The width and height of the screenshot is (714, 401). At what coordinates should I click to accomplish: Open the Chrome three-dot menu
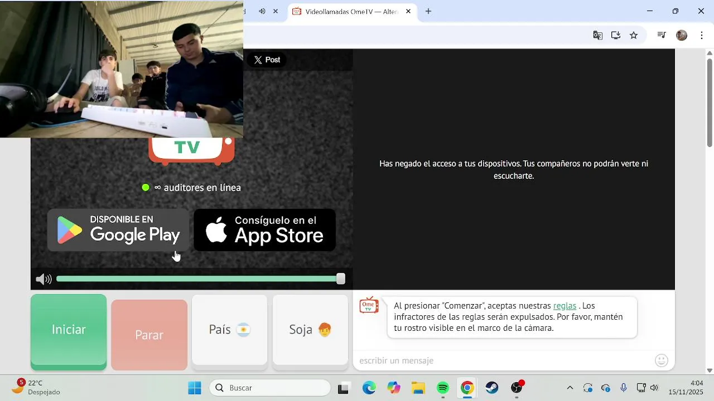coord(702,35)
